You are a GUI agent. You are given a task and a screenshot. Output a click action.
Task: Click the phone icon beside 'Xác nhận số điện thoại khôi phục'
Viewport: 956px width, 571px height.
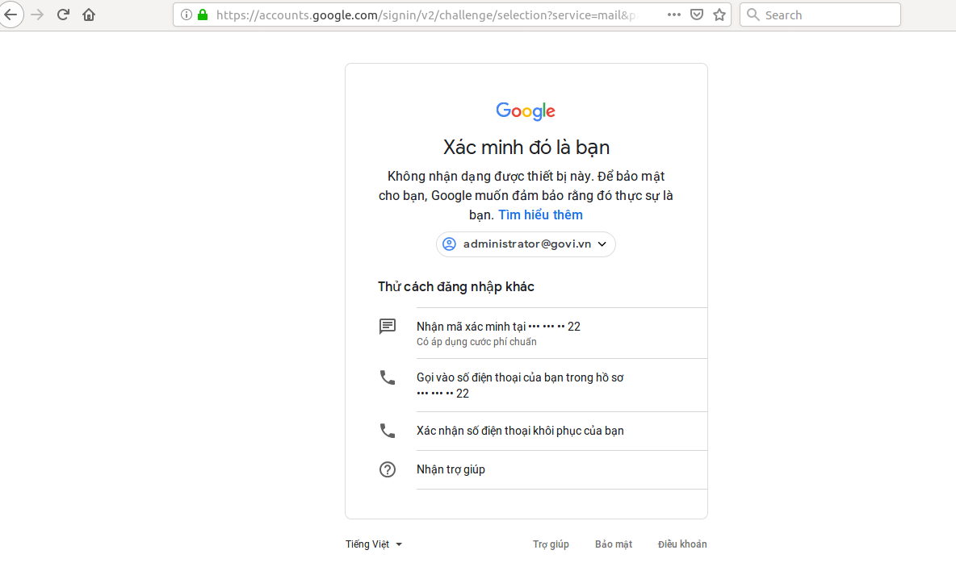pos(387,431)
